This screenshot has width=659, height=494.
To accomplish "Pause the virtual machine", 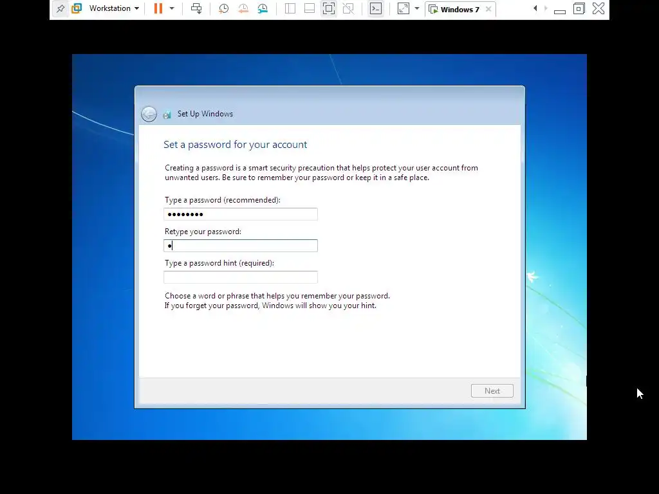I will click(158, 8).
